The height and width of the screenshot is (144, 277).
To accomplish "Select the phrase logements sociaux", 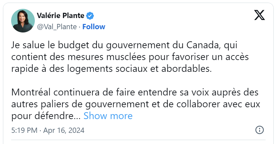I will click(107, 69).
